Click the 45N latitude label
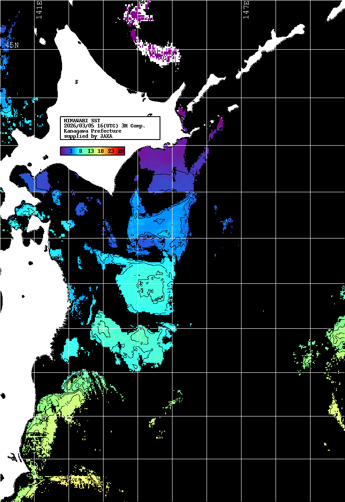345x502 pixels. (12, 45)
